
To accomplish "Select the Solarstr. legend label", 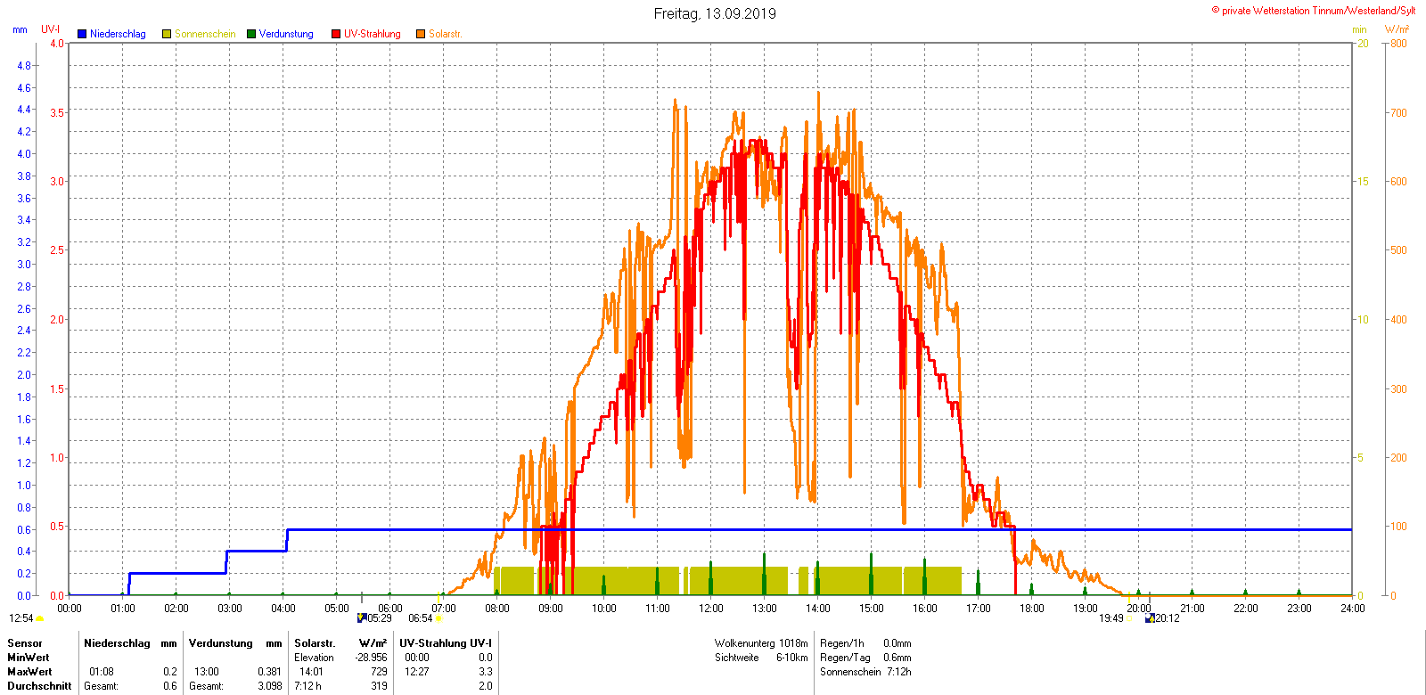I will [446, 34].
